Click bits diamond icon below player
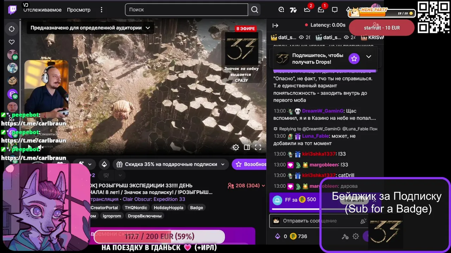The width and height of the screenshot is (451, 253). tap(104, 164)
